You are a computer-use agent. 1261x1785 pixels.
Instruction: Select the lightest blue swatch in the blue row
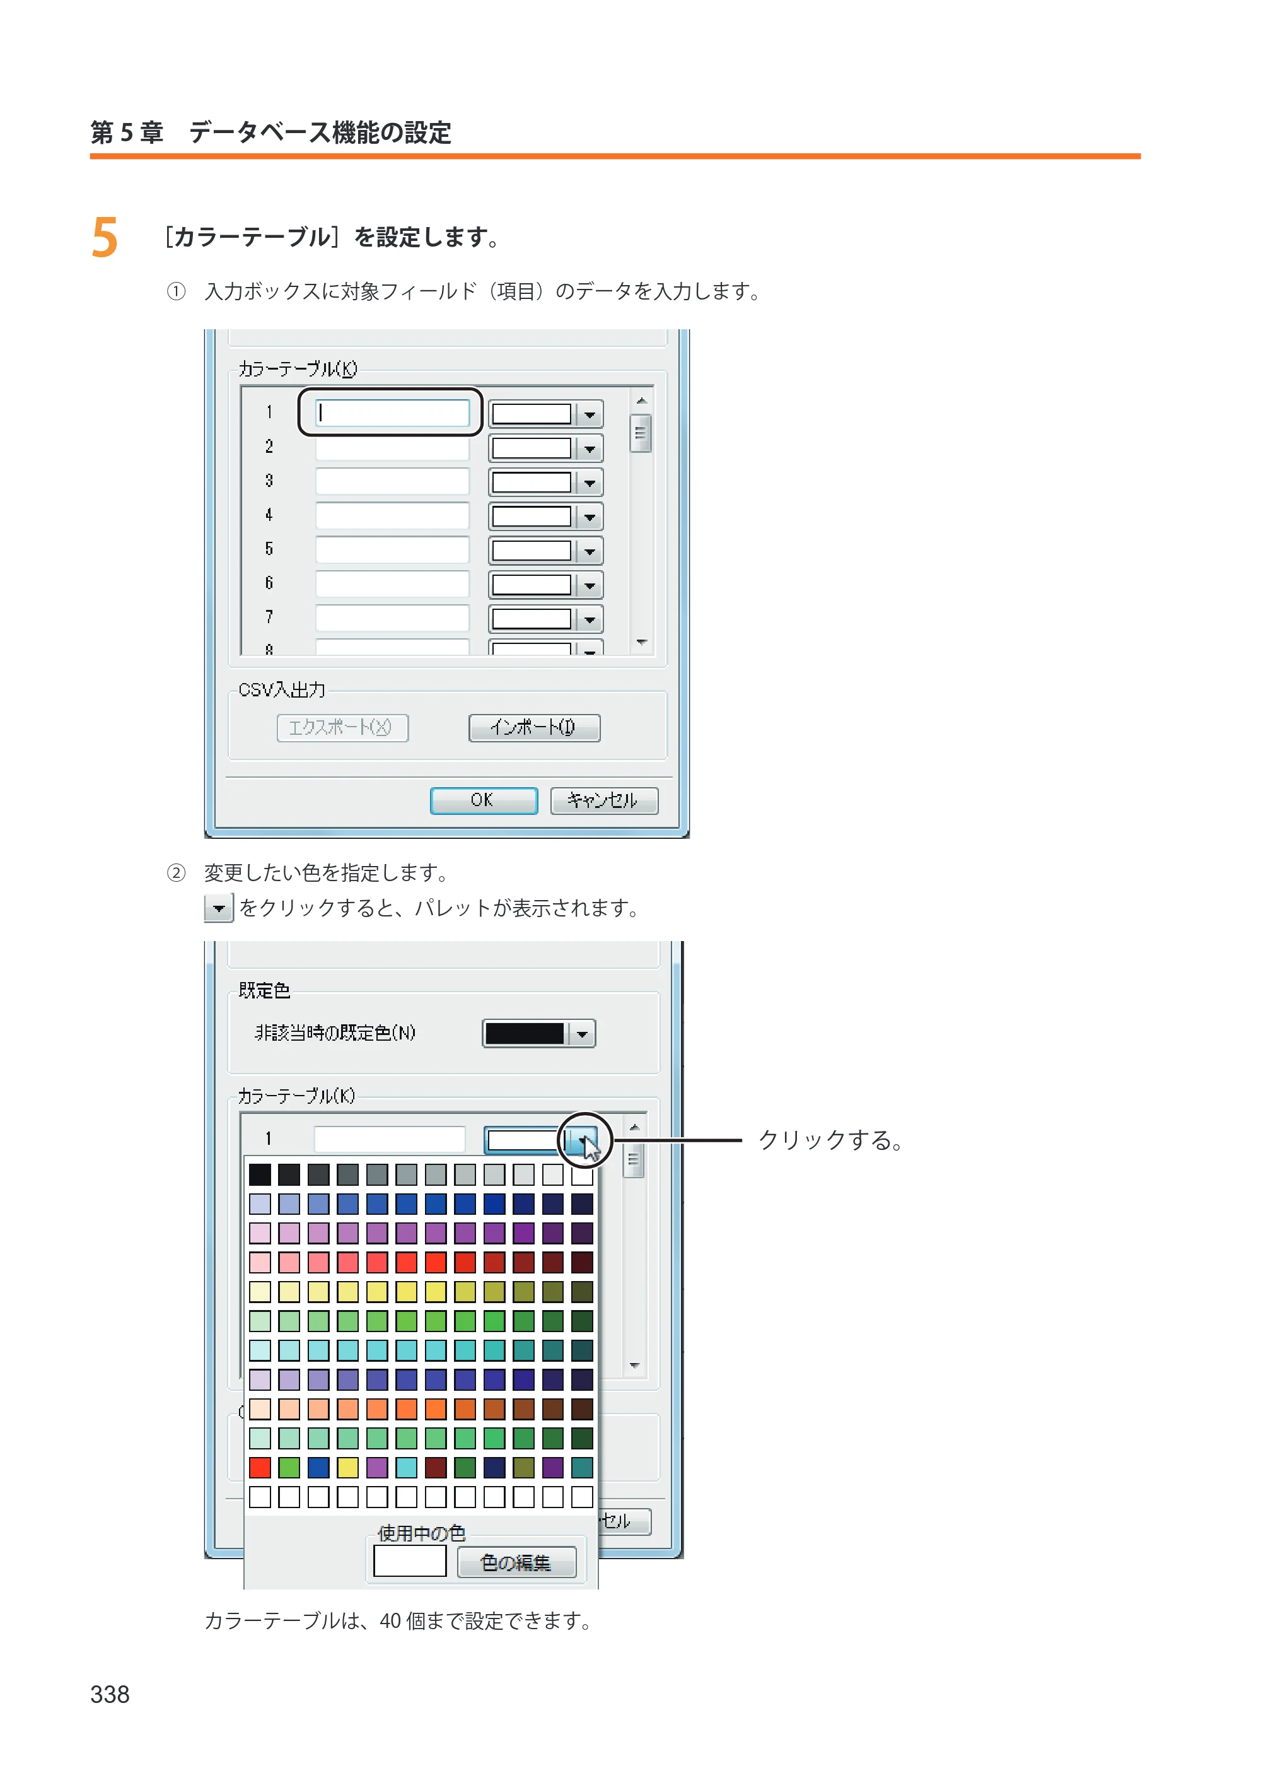tap(260, 1204)
